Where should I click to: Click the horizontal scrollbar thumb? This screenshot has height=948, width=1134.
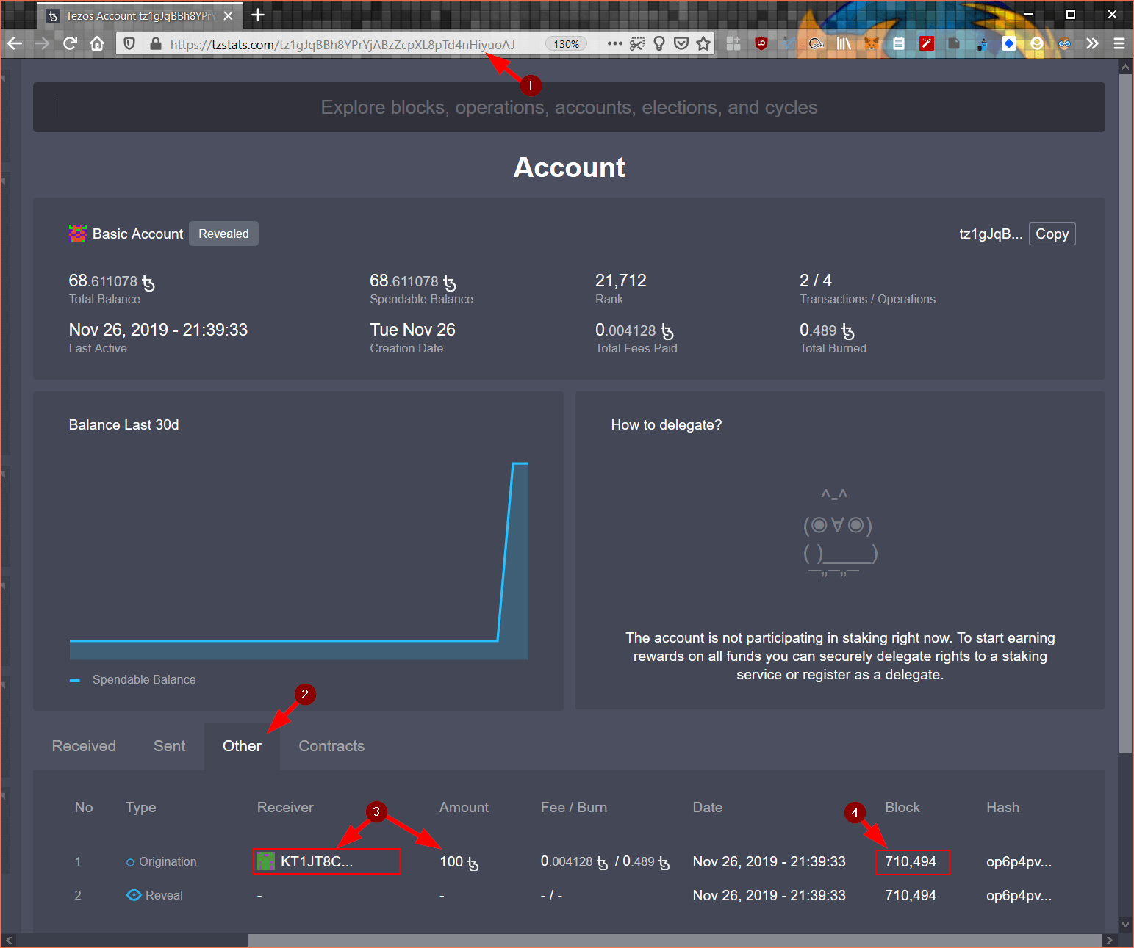[x=675, y=940]
